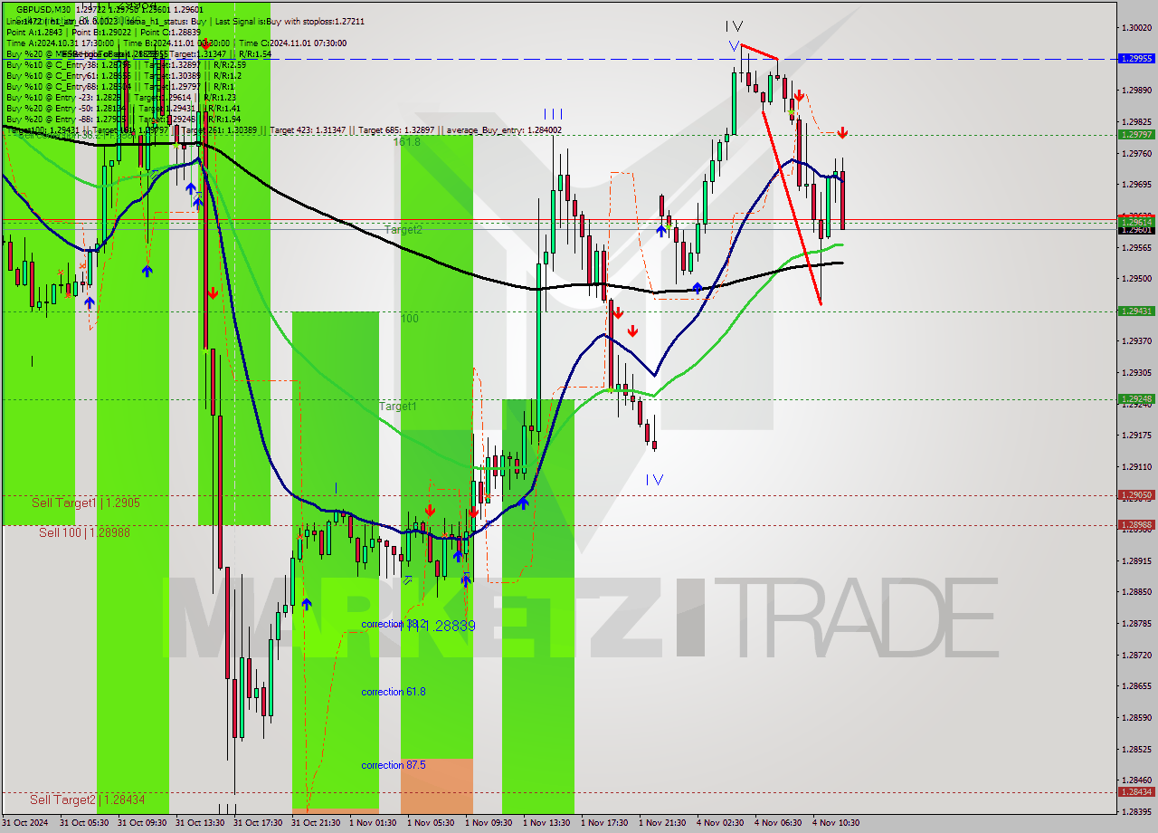Click the 'Target1' fib label

click(x=398, y=407)
